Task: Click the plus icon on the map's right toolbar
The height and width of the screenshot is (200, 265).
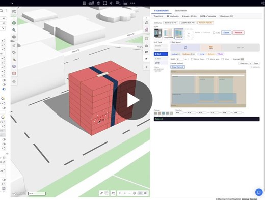Action: point(146,67)
